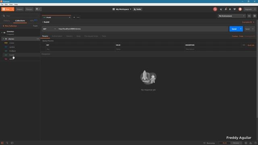The width and height of the screenshot is (258, 145).
Task: Switch to Browse mode
Action: coord(236,143)
